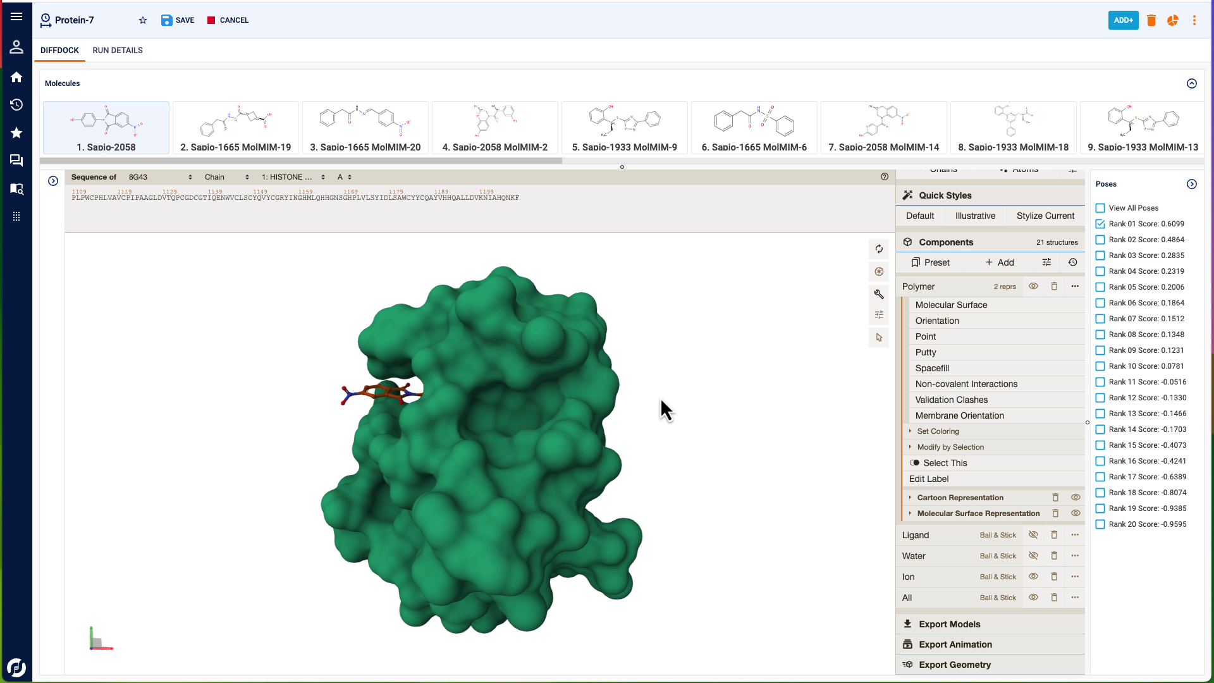The width and height of the screenshot is (1214, 683).
Task: Open the 8G43 sequence dropdown
Action: [x=160, y=177]
